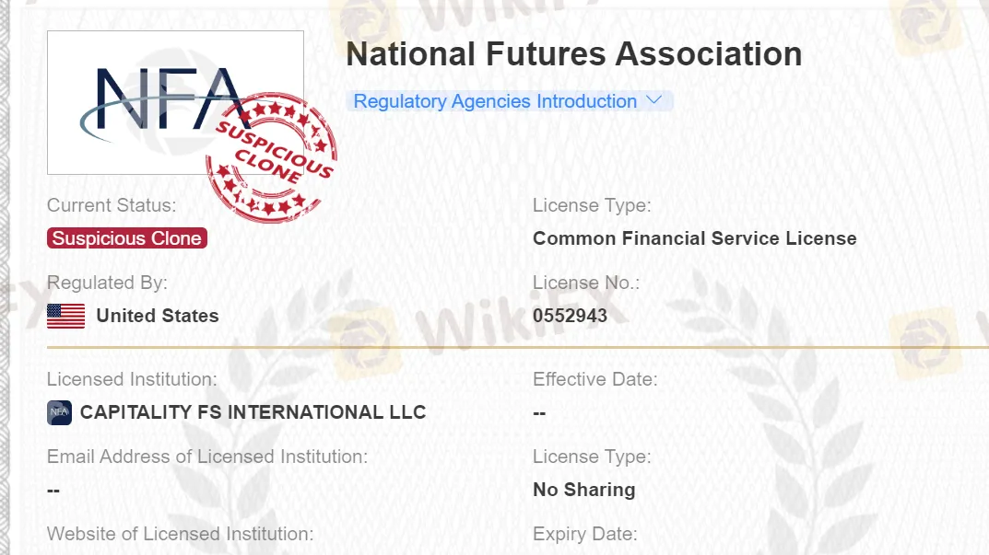Viewport: 989px width, 555px height.
Task: Click the Licensed Institution label
Action: click(132, 379)
